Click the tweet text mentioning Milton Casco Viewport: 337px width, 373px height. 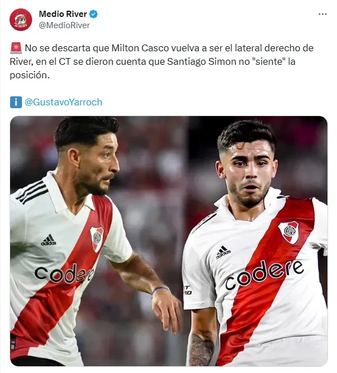(161, 61)
